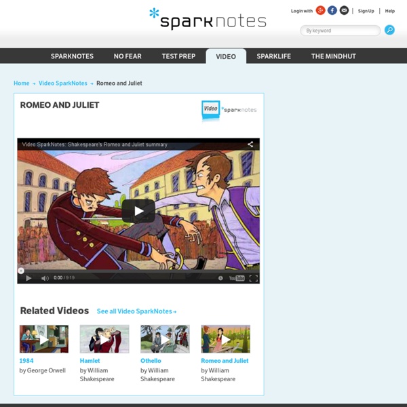Click the Romeo and Juliet breadcrumb text
Image resolution: width=407 pixels, height=407 pixels.
[x=119, y=83]
